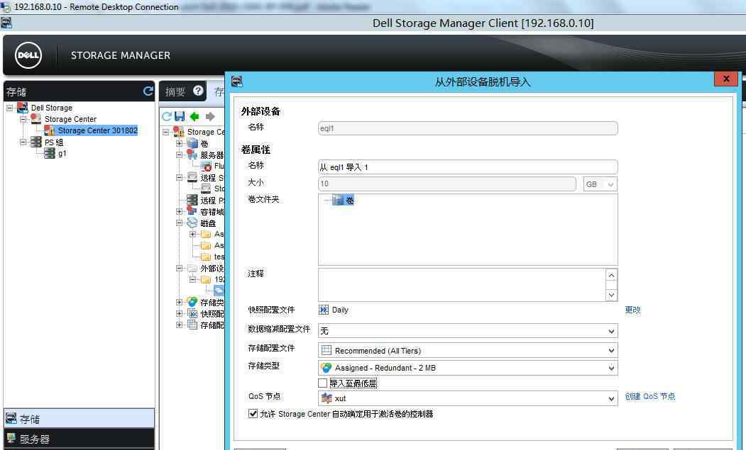Collapse PS 组 tree node
The image size is (746, 450).
point(23,142)
